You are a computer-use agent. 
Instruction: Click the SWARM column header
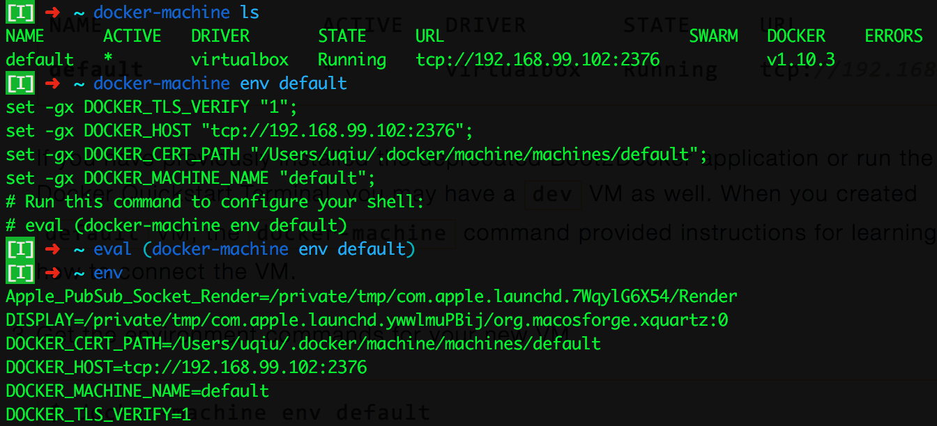tap(713, 36)
